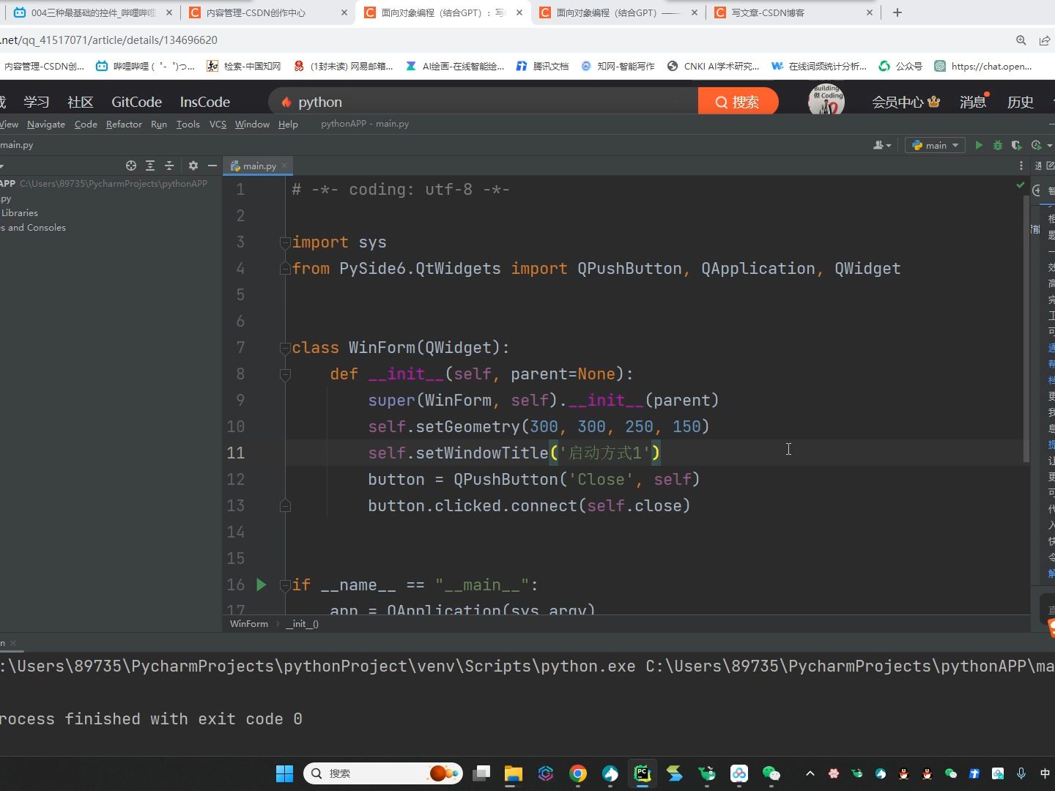Viewport: 1055px width, 791px height.
Task: Open InsCode link in CSDN nav
Action: click(205, 103)
